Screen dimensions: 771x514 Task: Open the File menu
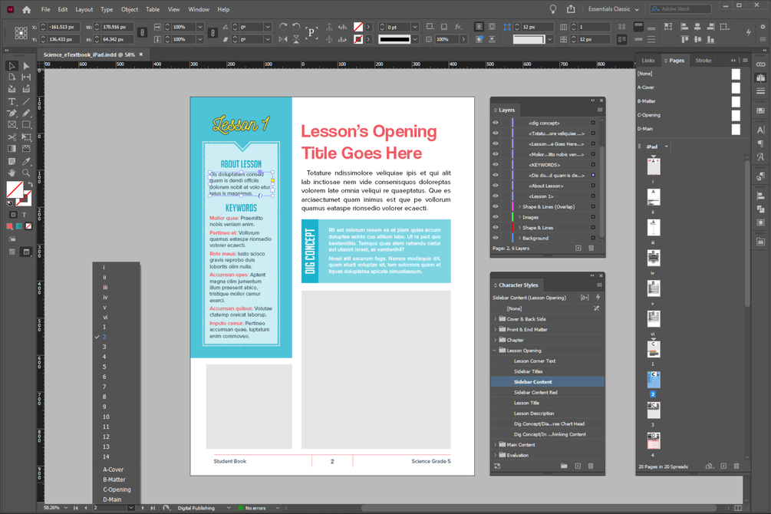click(45, 9)
